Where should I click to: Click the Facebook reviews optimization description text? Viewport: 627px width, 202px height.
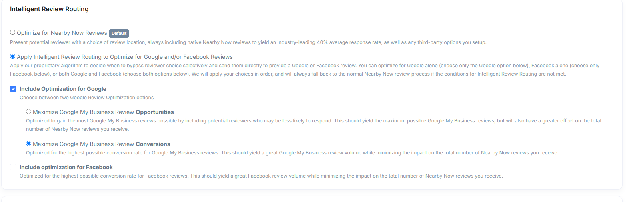pos(261,176)
